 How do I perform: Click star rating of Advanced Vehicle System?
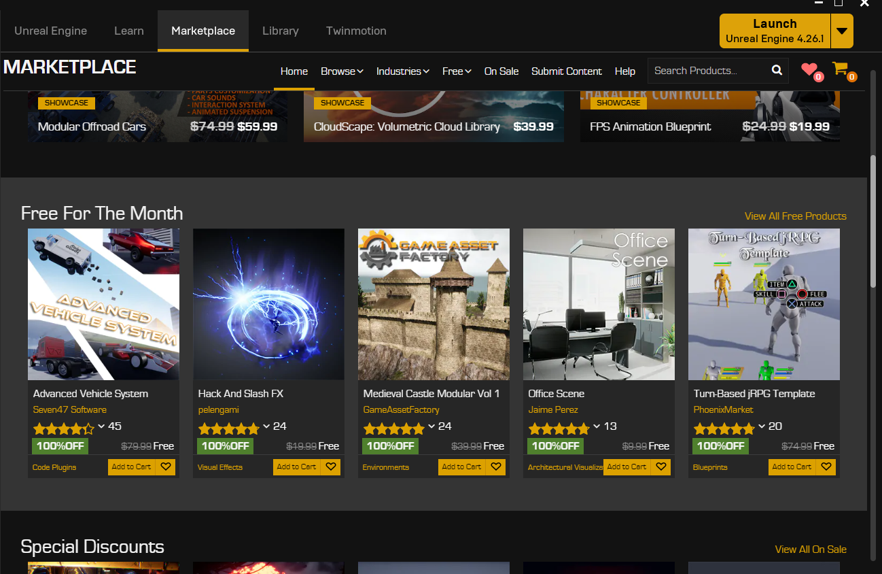point(63,428)
